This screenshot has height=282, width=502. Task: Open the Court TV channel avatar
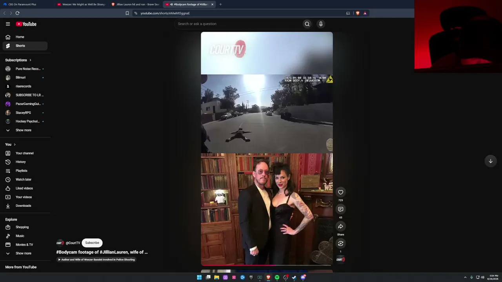pyautogui.click(x=60, y=243)
